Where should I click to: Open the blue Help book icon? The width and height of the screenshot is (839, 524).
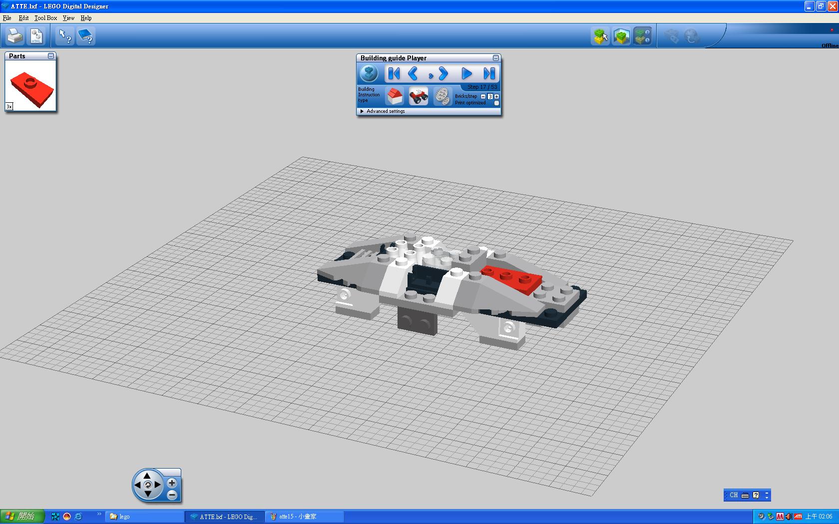(86, 36)
